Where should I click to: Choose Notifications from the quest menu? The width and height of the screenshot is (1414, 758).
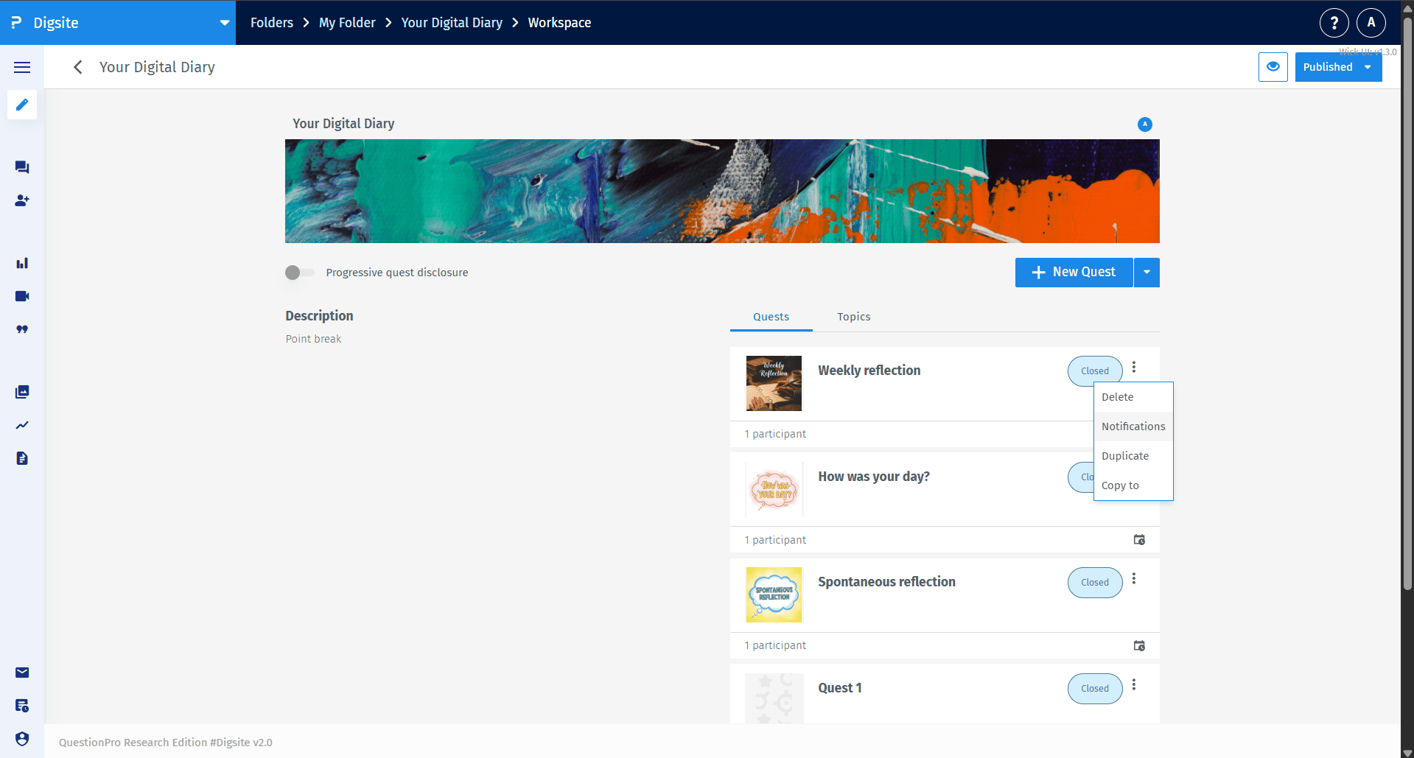click(1133, 427)
